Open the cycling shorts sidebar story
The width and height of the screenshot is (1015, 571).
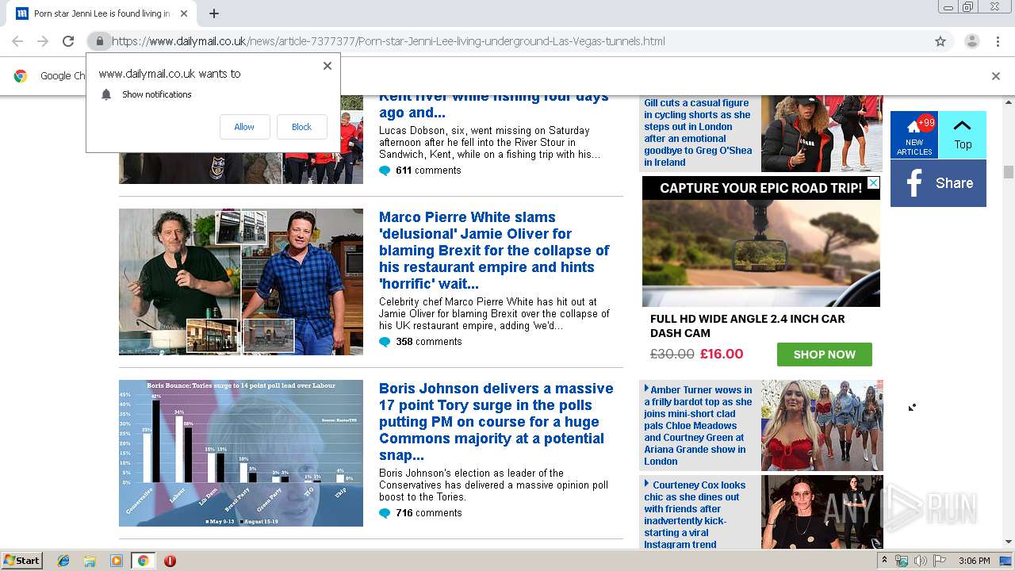click(x=698, y=132)
